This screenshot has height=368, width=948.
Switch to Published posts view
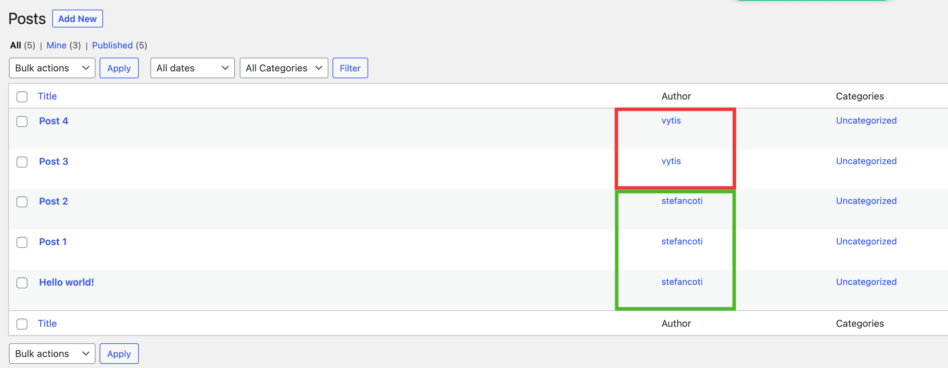[x=112, y=45]
